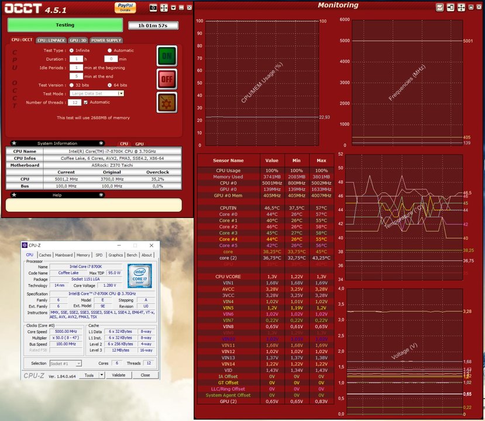Image resolution: width=485 pixels, height=421 pixels.
Task: Click idle minutes at the end field
Action: click(77, 76)
